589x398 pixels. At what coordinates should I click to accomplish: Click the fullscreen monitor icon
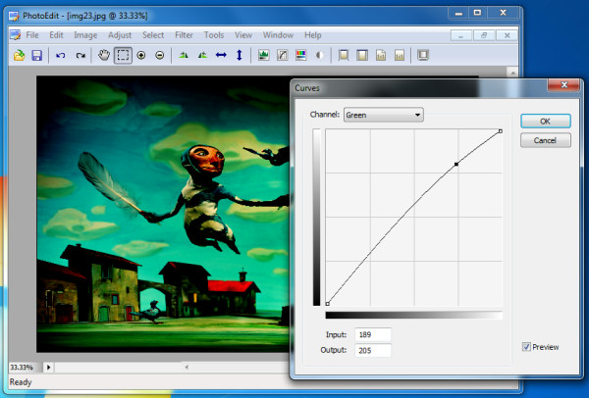click(x=423, y=56)
